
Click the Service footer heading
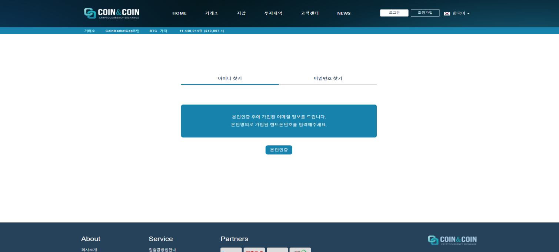click(161, 239)
